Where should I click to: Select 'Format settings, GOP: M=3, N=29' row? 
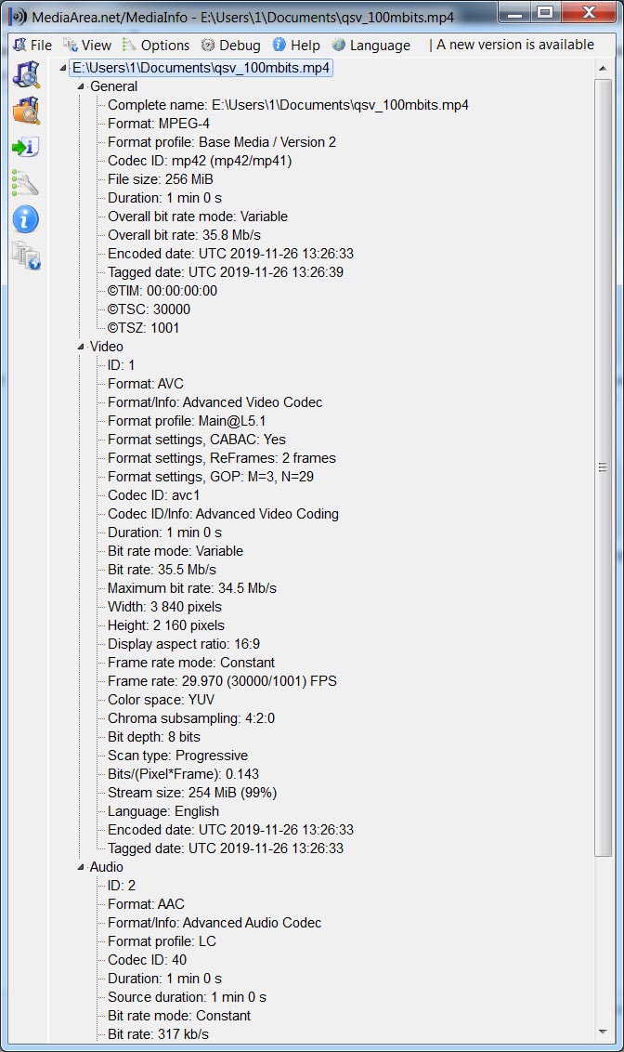(211, 477)
